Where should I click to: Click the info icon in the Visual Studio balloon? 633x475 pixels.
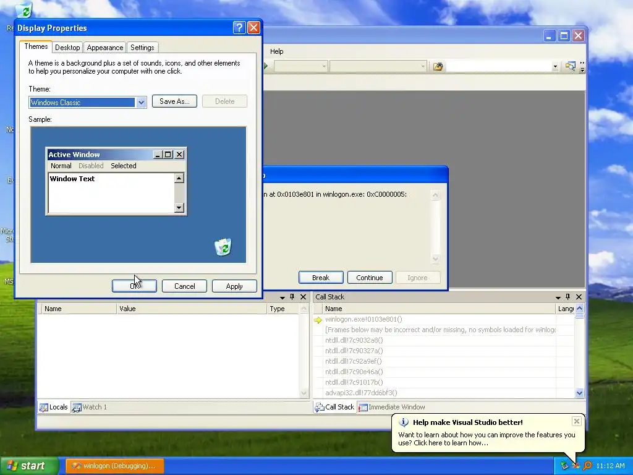(403, 422)
